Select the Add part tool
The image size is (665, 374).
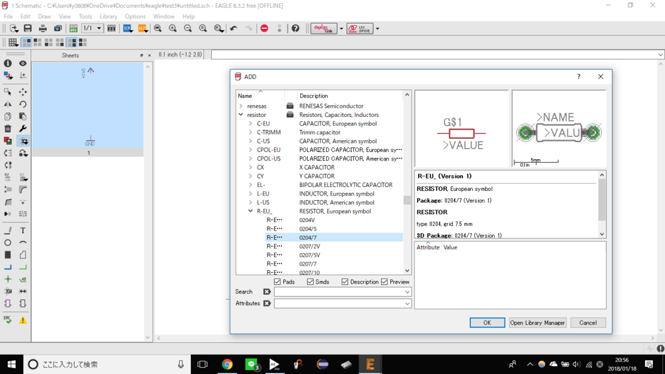pos(23,141)
